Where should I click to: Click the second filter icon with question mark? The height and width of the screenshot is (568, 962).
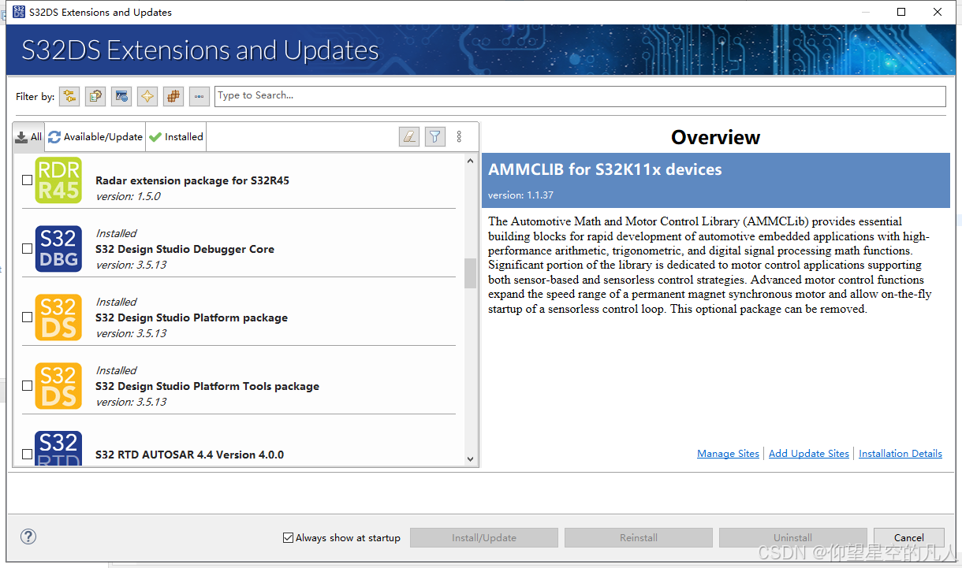pyautogui.click(x=95, y=96)
